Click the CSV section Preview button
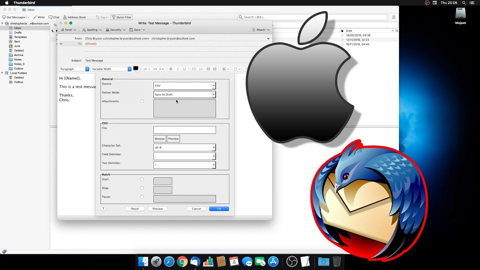 173,139
